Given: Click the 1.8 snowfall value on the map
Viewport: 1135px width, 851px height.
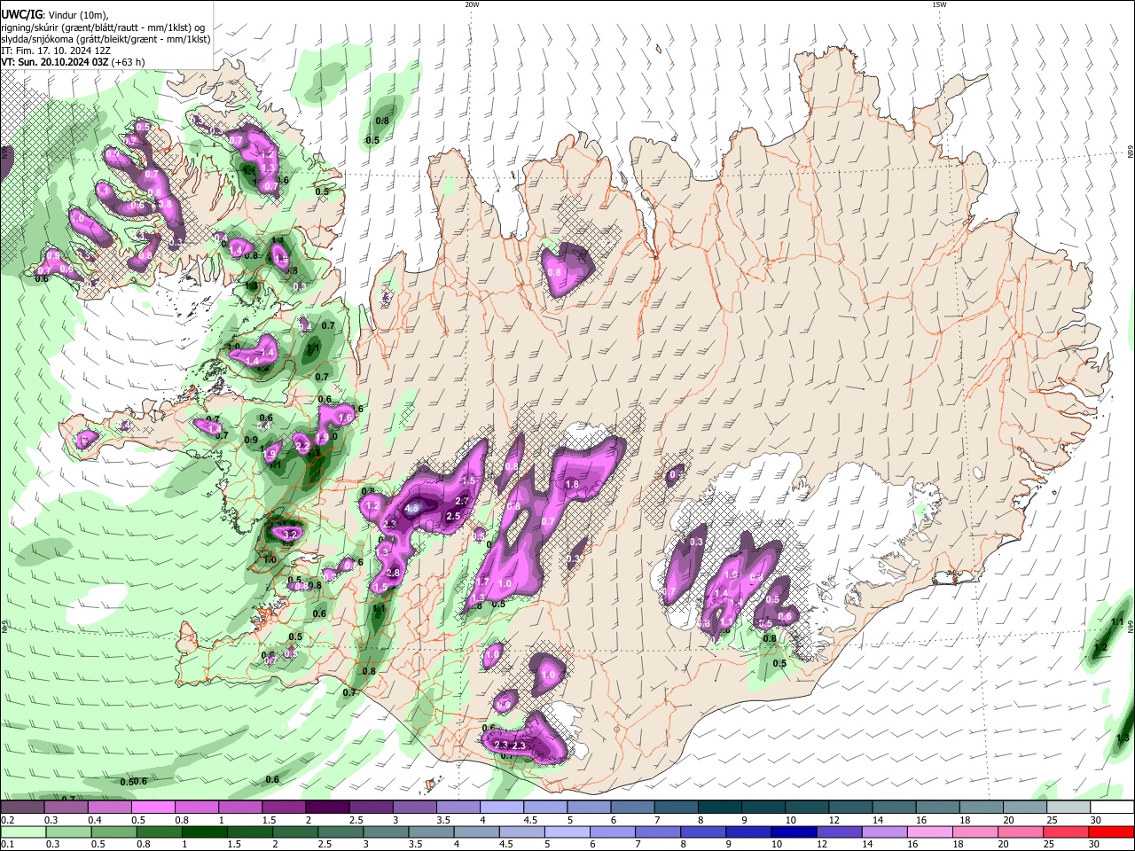Looking at the screenshot, I should (572, 484).
